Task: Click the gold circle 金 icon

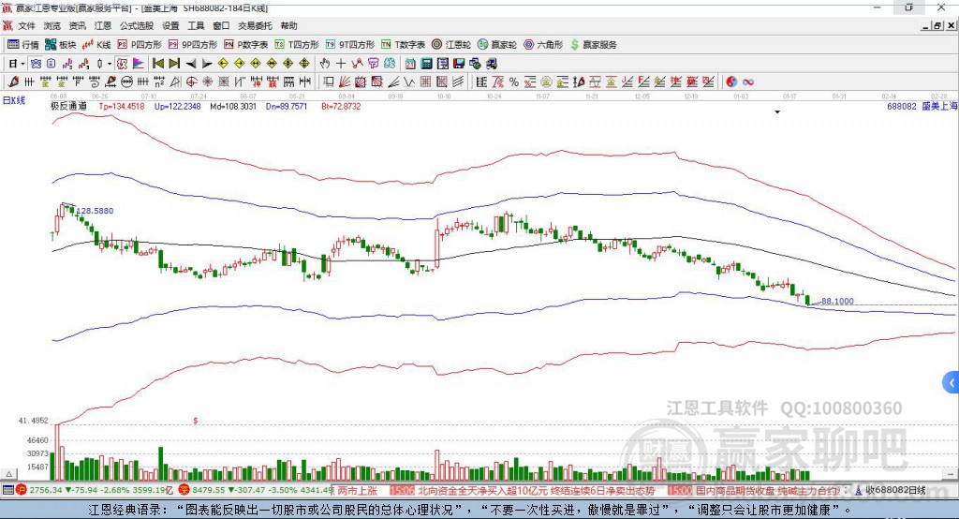Action: click(x=546, y=82)
